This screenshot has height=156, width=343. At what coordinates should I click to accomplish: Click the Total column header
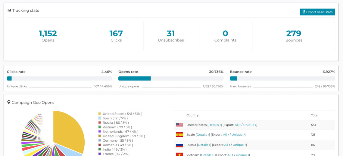click(315, 115)
